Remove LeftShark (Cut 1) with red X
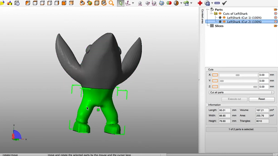The height and width of the screenshot is (156, 278). (275, 18)
